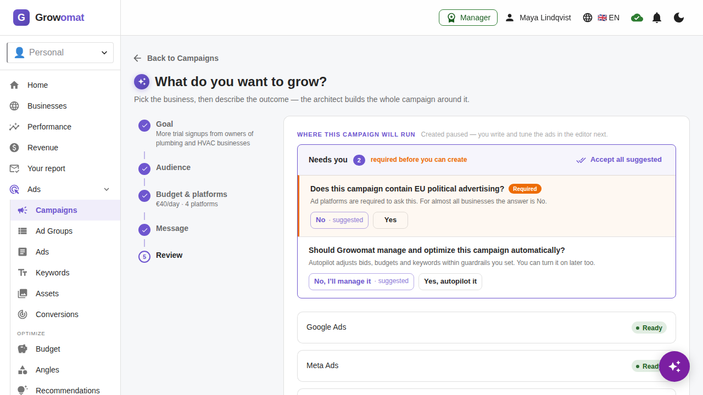This screenshot has width=703, height=395.
Task: Click the sparkle icon beside page title
Action: pos(142,82)
